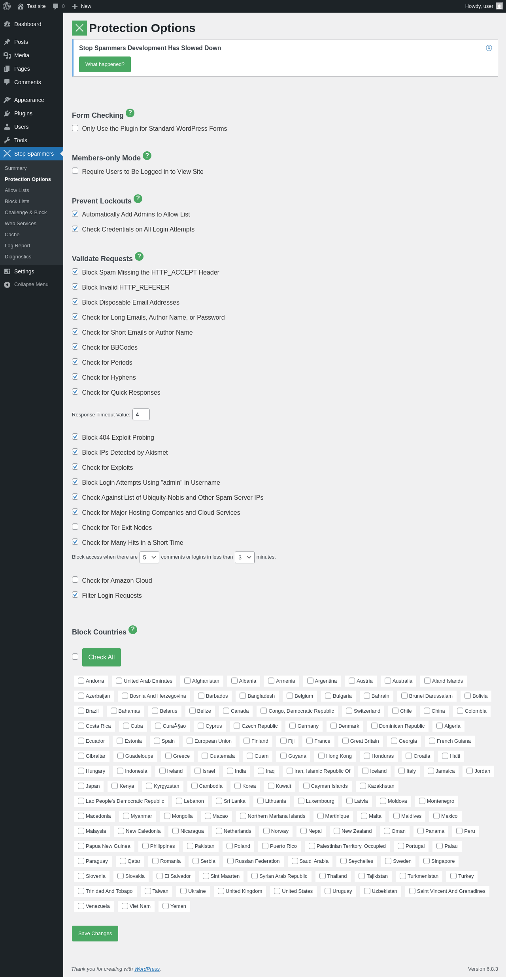Tick the Germany country checkbox
The width and height of the screenshot is (506, 977).
[293, 726]
